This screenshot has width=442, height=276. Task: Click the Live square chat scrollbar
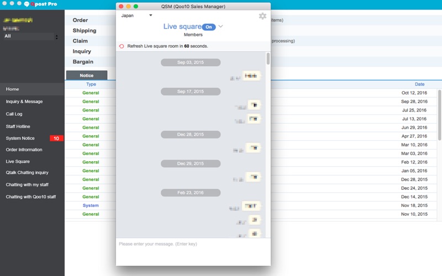pos(268,59)
